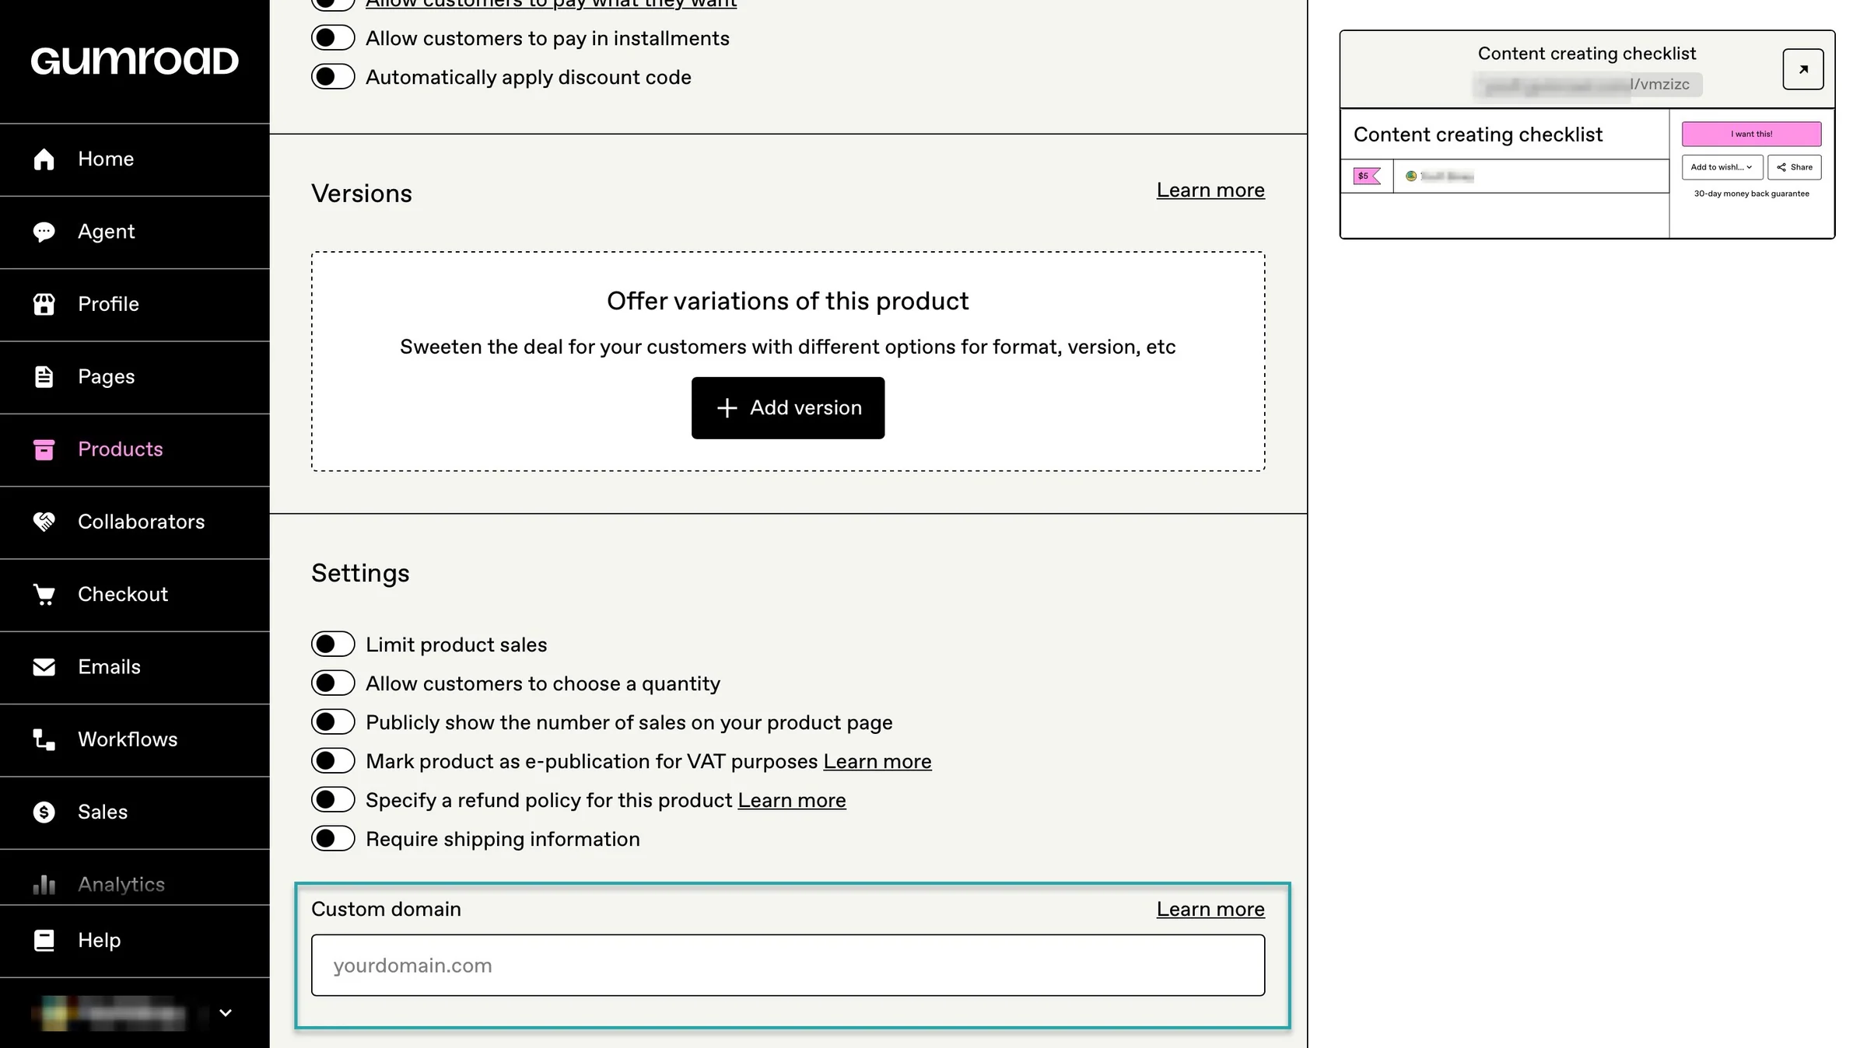Click the Checkout cart icon
1867x1048 pixels.
point(44,595)
